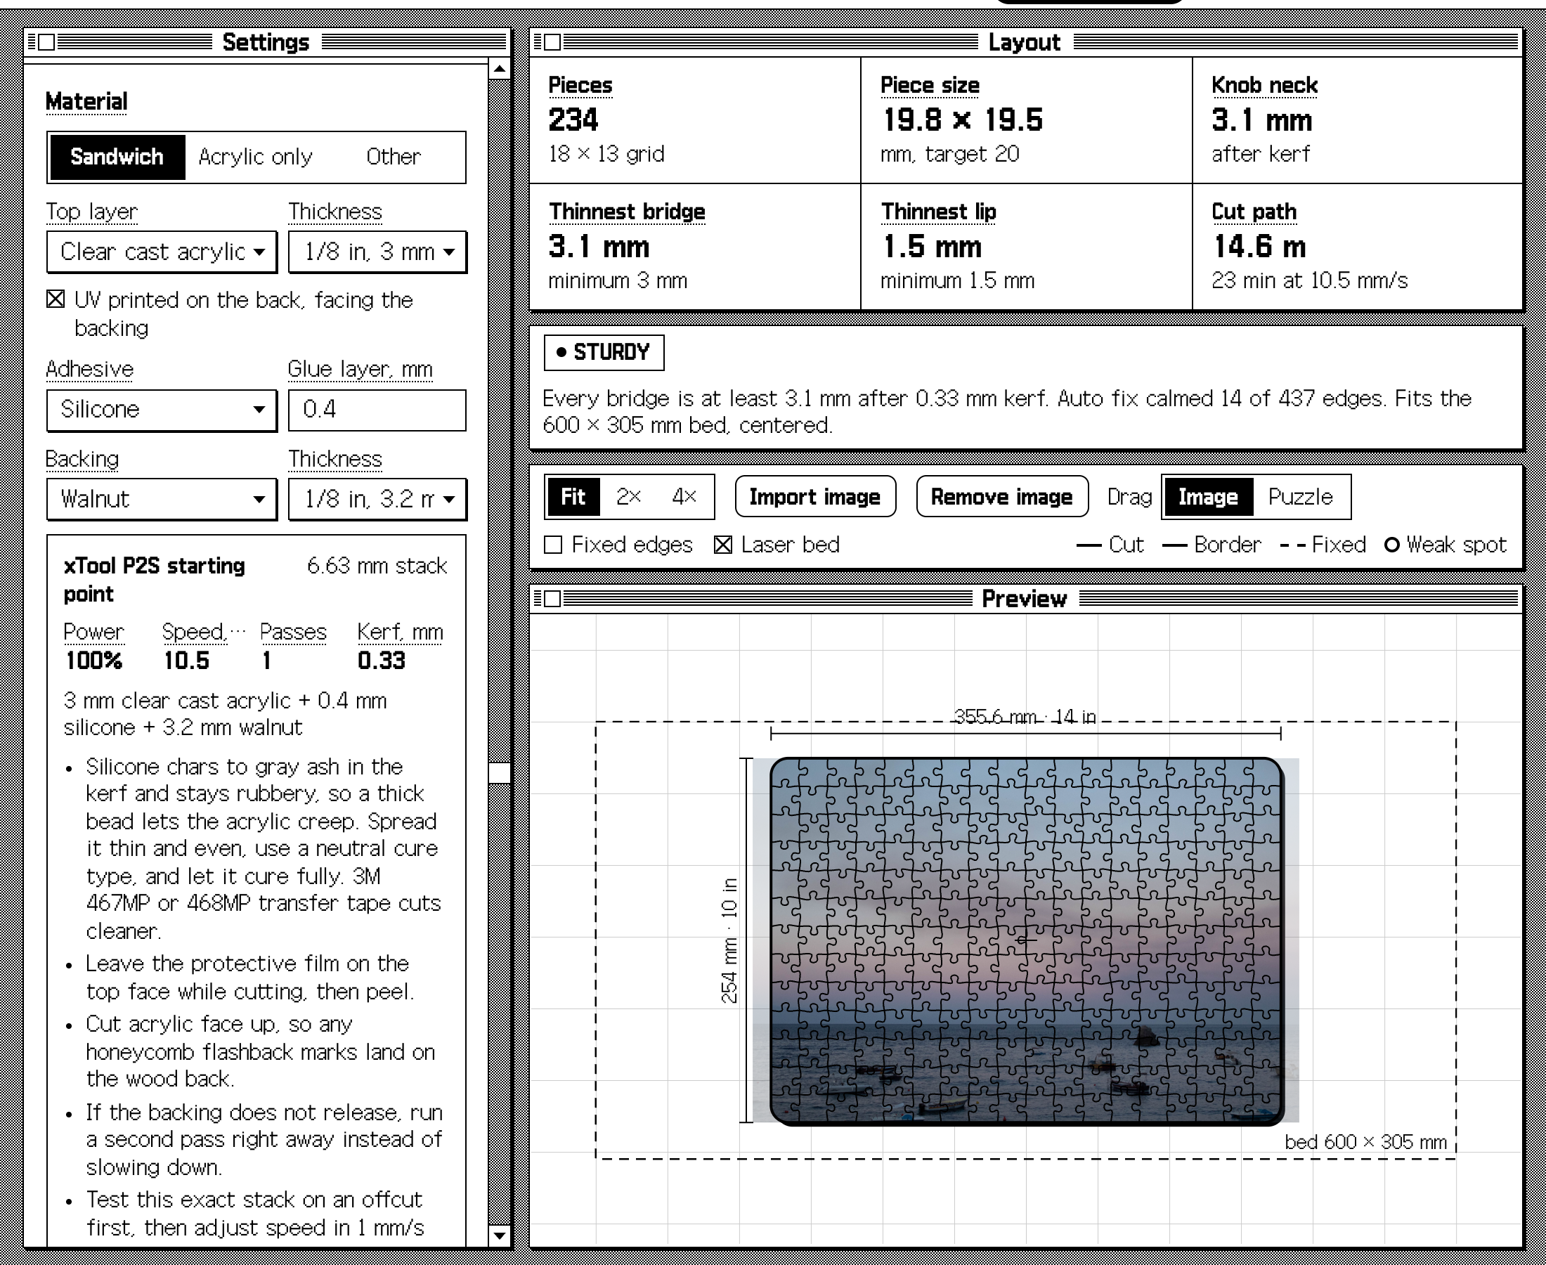Click the Settings window close box
This screenshot has height=1265, width=1546.
[46, 42]
